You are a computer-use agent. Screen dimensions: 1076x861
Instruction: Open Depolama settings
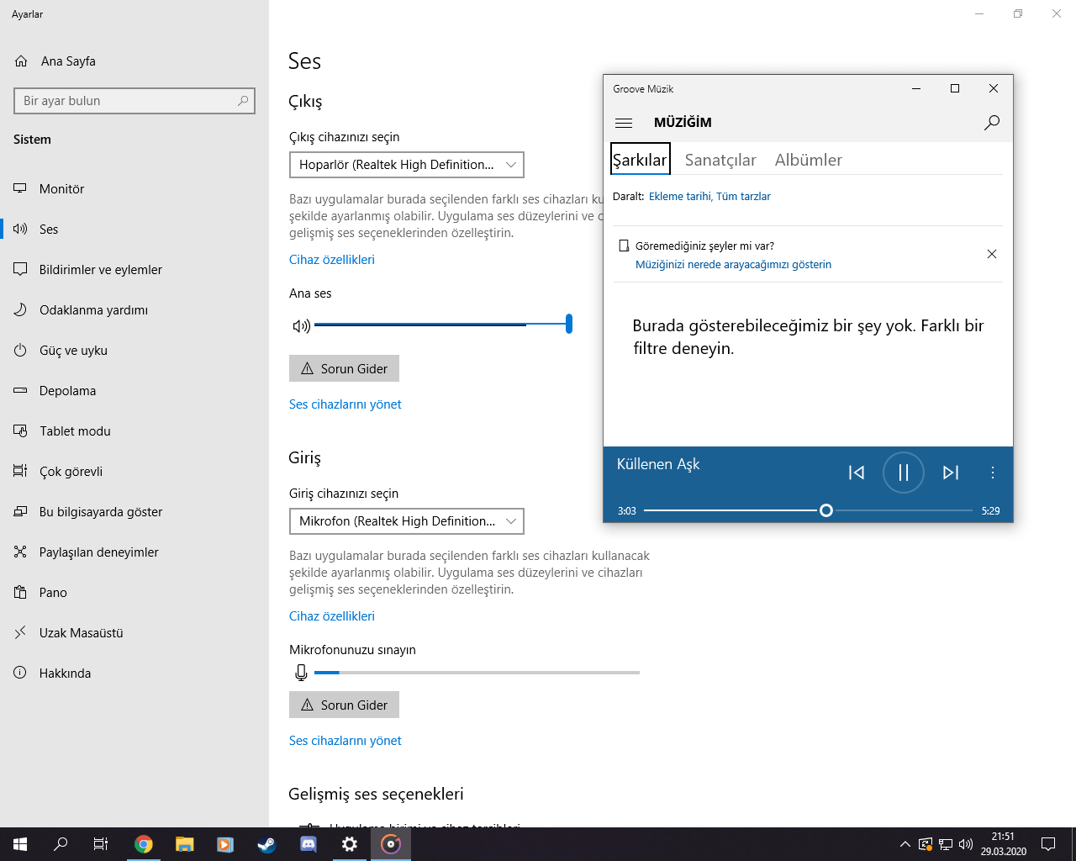(x=134, y=391)
